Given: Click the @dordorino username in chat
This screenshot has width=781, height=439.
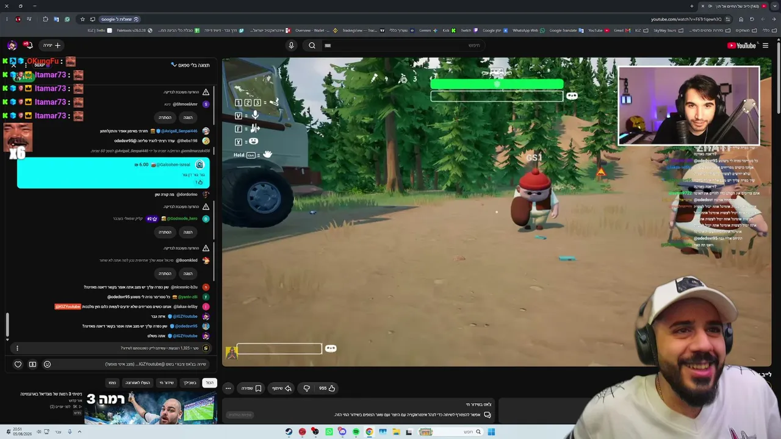Looking at the screenshot, I should pos(187,195).
